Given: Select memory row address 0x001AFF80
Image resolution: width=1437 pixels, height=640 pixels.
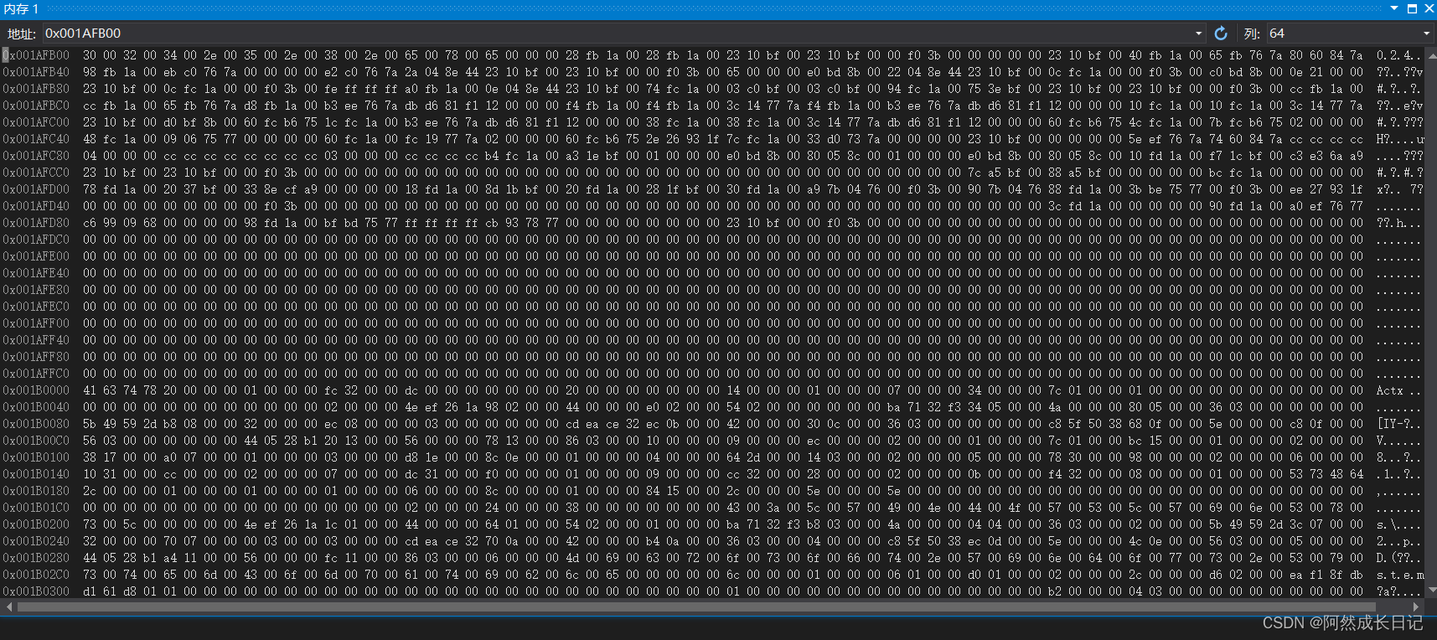Looking at the screenshot, I should click(36, 357).
